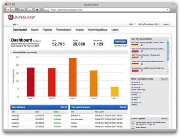The height and width of the screenshot is (137, 180).
Task: Expand the VM module dropdown
Action: tap(15, 24)
